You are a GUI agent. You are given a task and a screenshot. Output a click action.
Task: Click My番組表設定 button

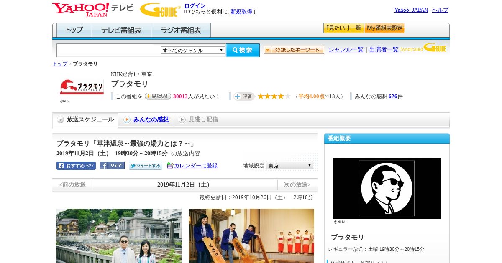(384, 28)
